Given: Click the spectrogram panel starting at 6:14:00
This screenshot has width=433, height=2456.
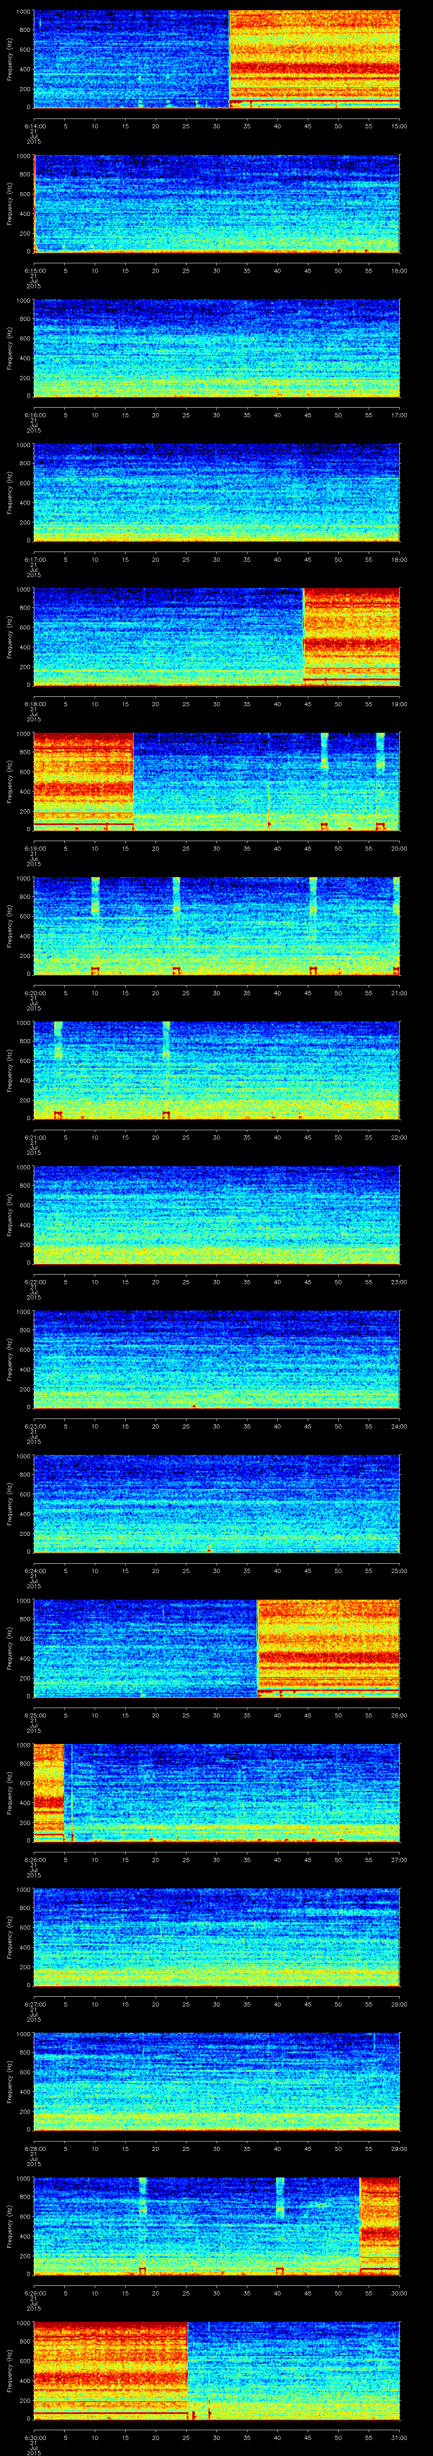Looking at the screenshot, I should pos(217,59).
